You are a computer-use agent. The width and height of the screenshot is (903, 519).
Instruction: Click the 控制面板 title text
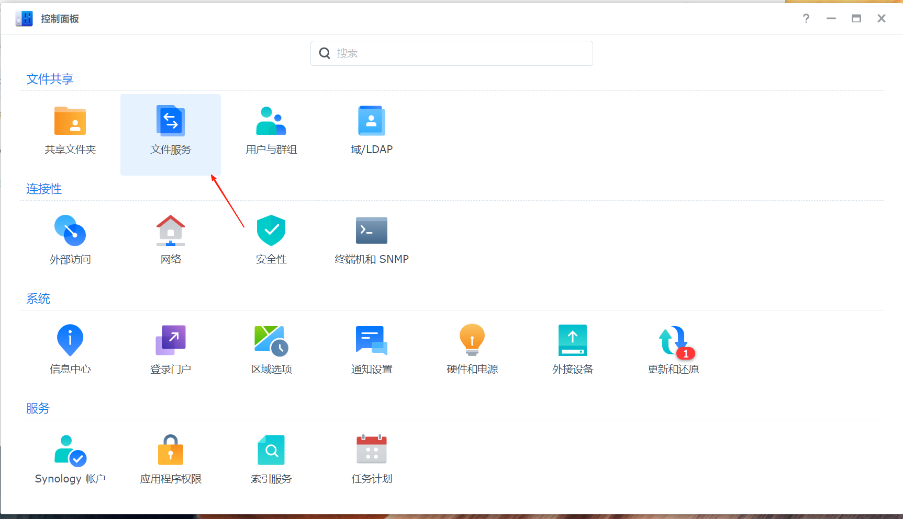60,19
